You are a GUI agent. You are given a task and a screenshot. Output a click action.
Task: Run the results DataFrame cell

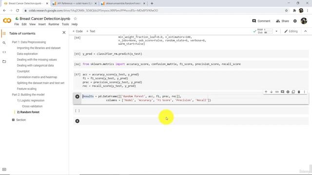(x=77, y=96)
